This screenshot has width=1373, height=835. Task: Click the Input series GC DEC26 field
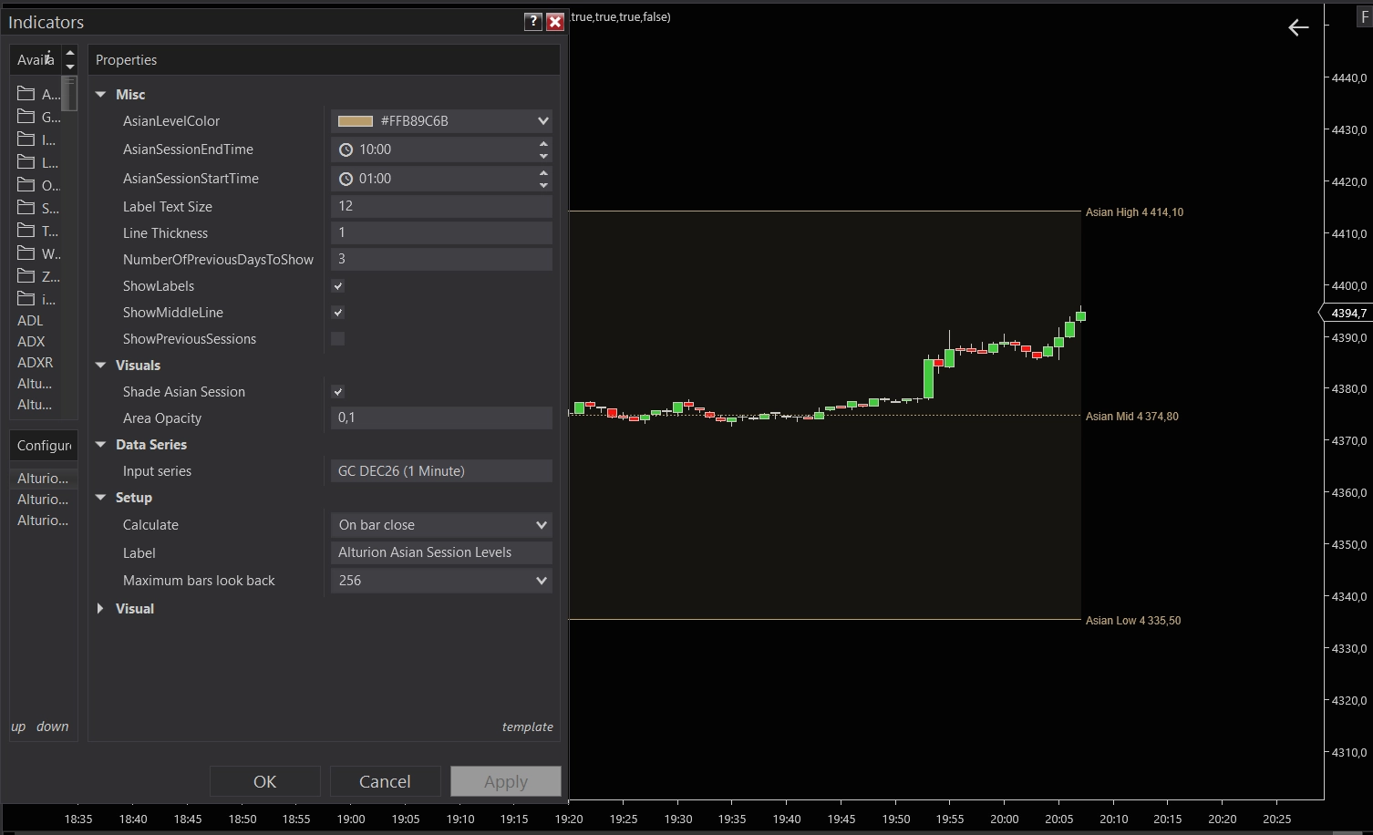coord(441,471)
